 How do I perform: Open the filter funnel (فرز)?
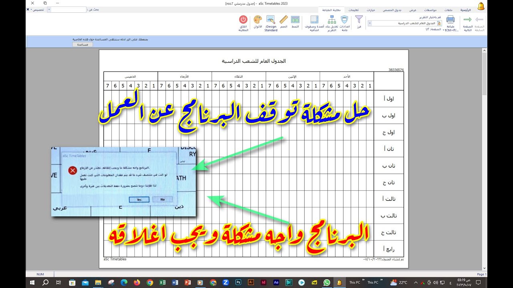[359, 22]
